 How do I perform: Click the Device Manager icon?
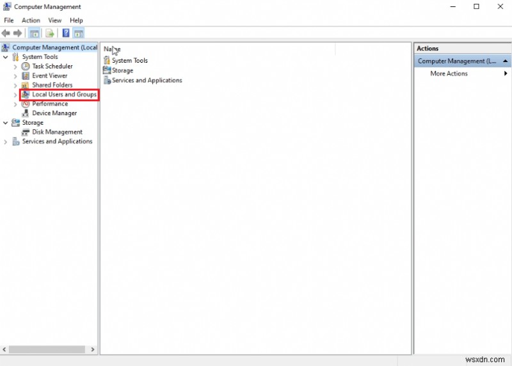point(26,113)
